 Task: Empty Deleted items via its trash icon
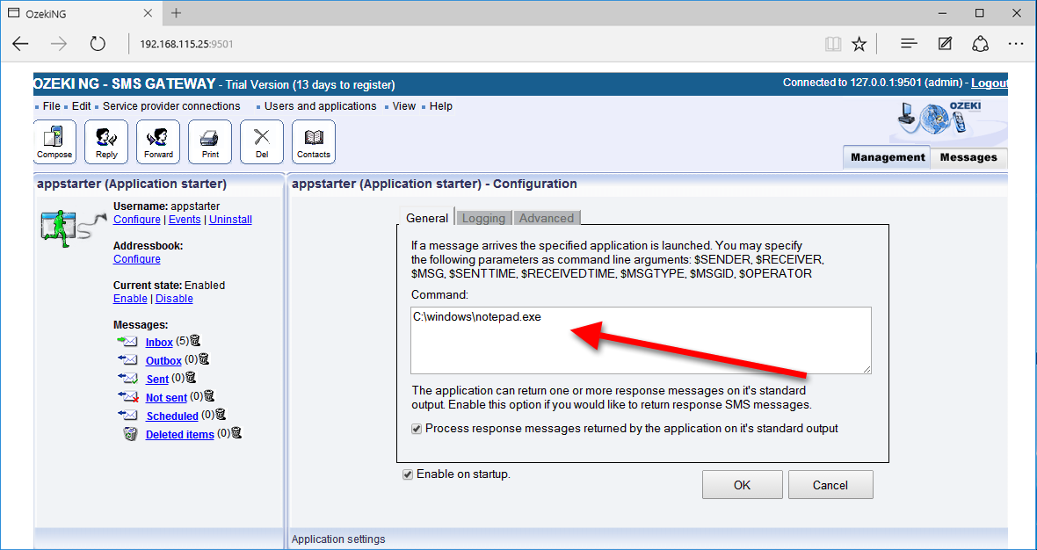(x=236, y=433)
